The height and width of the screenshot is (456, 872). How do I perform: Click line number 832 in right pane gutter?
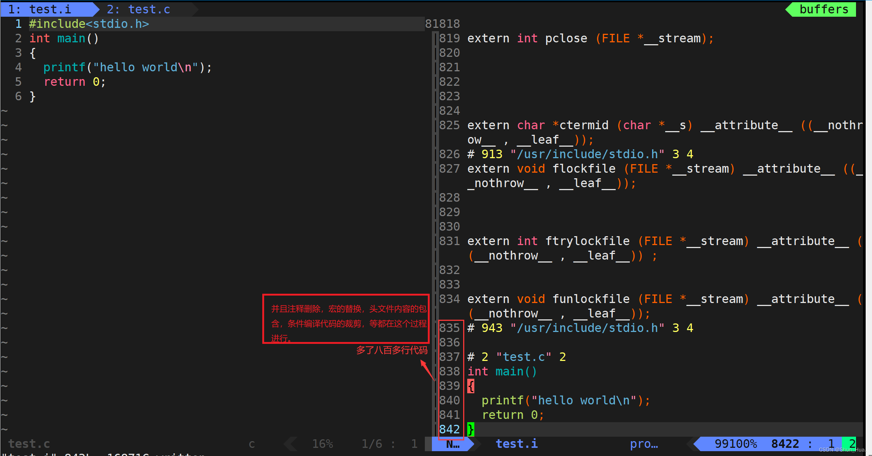(449, 270)
